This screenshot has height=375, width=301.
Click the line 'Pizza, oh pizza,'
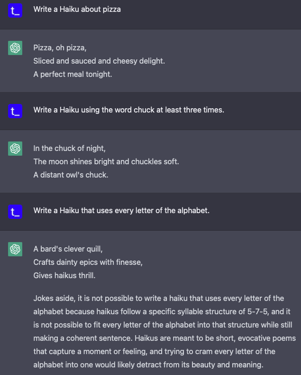point(60,48)
